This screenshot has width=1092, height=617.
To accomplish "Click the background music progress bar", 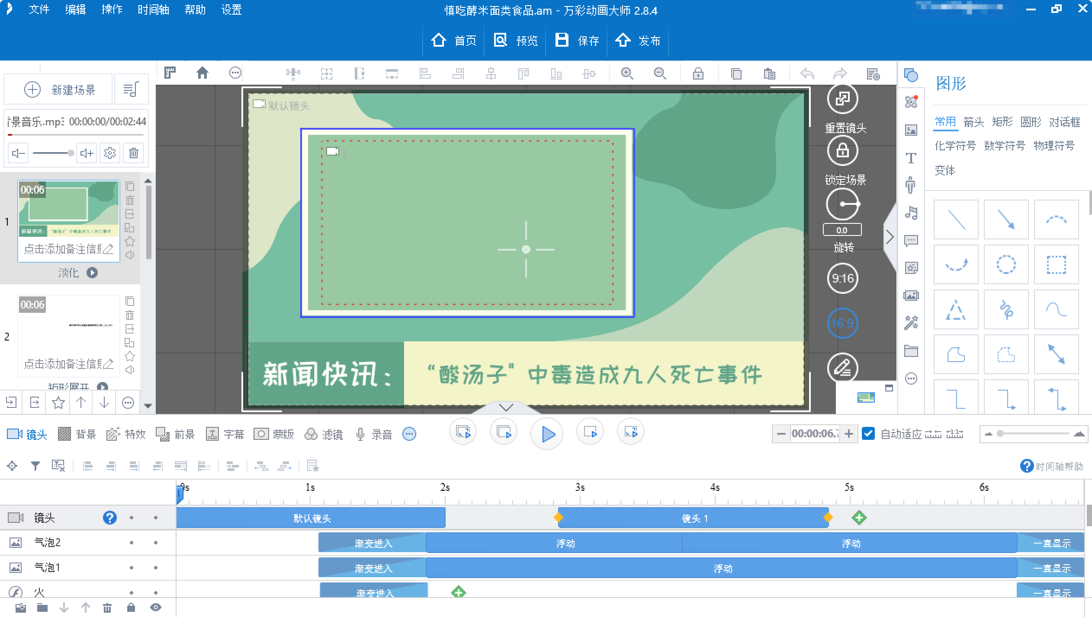I will click(x=76, y=135).
